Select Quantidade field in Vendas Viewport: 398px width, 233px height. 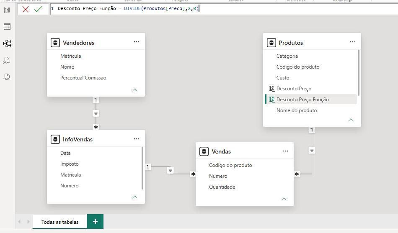222,187
